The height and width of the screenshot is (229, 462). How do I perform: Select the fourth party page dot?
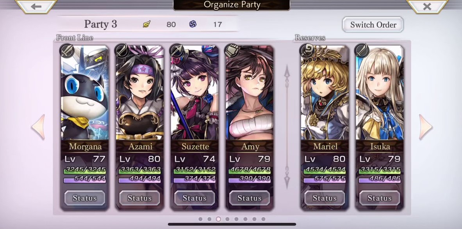pos(227,219)
